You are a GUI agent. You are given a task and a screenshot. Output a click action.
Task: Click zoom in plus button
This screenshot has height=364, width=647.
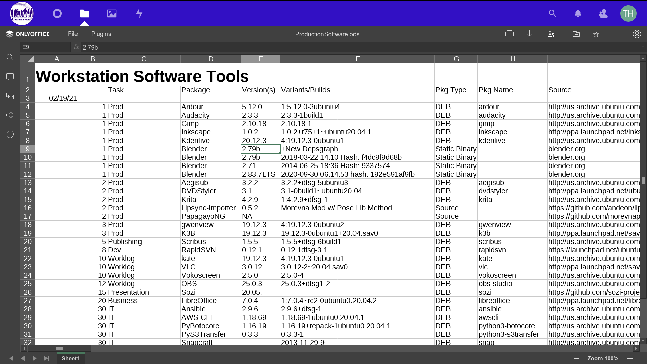(630, 358)
